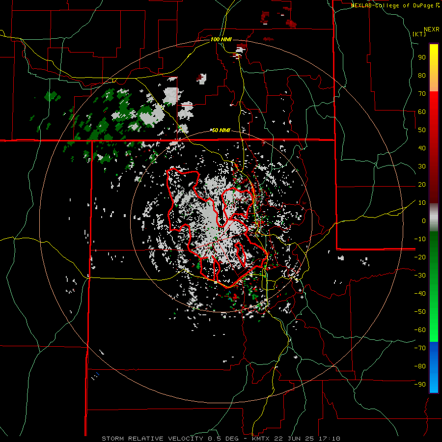
Task: Select the 70 value on velocity scale
Action: click(x=422, y=94)
